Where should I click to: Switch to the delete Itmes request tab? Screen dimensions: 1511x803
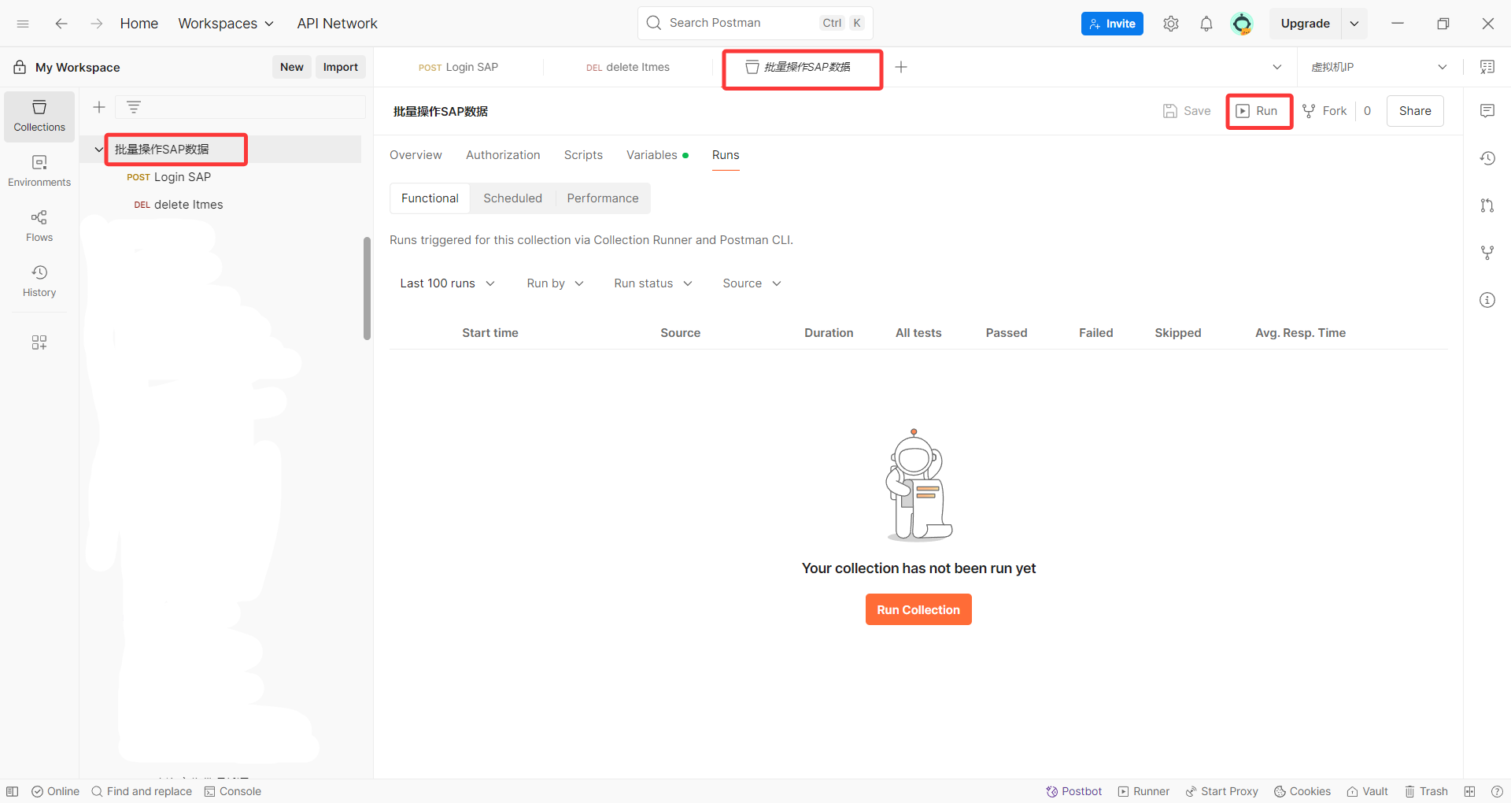pyautogui.click(x=627, y=67)
